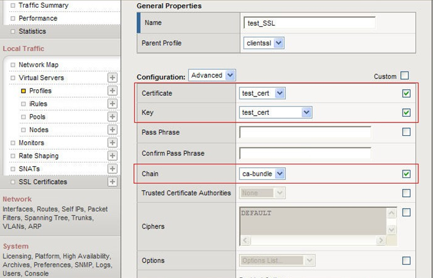
Task: Click plus icon beside Profiles
Action: tap(112, 91)
